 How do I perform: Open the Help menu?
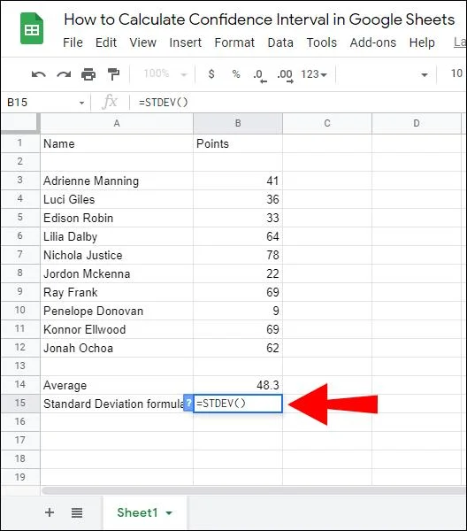click(x=422, y=42)
